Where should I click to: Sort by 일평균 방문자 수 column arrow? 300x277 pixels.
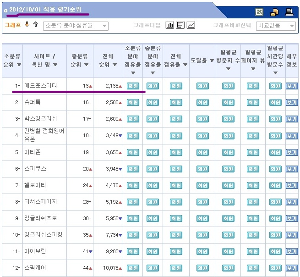[x=228, y=69]
